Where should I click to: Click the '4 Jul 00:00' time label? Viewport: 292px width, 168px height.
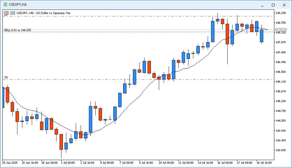(107, 163)
